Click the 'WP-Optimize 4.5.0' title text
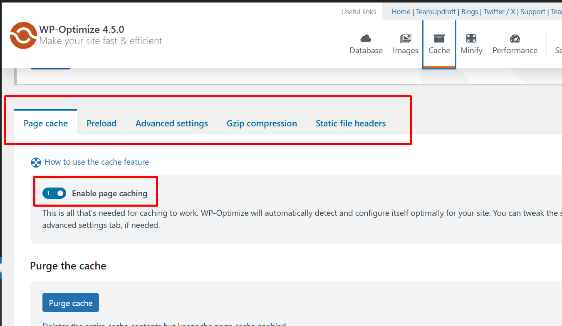Screen dimensions: 562x326 tap(82, 30)
